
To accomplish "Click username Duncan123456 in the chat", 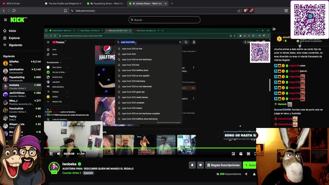I will [x=282, y=110].
